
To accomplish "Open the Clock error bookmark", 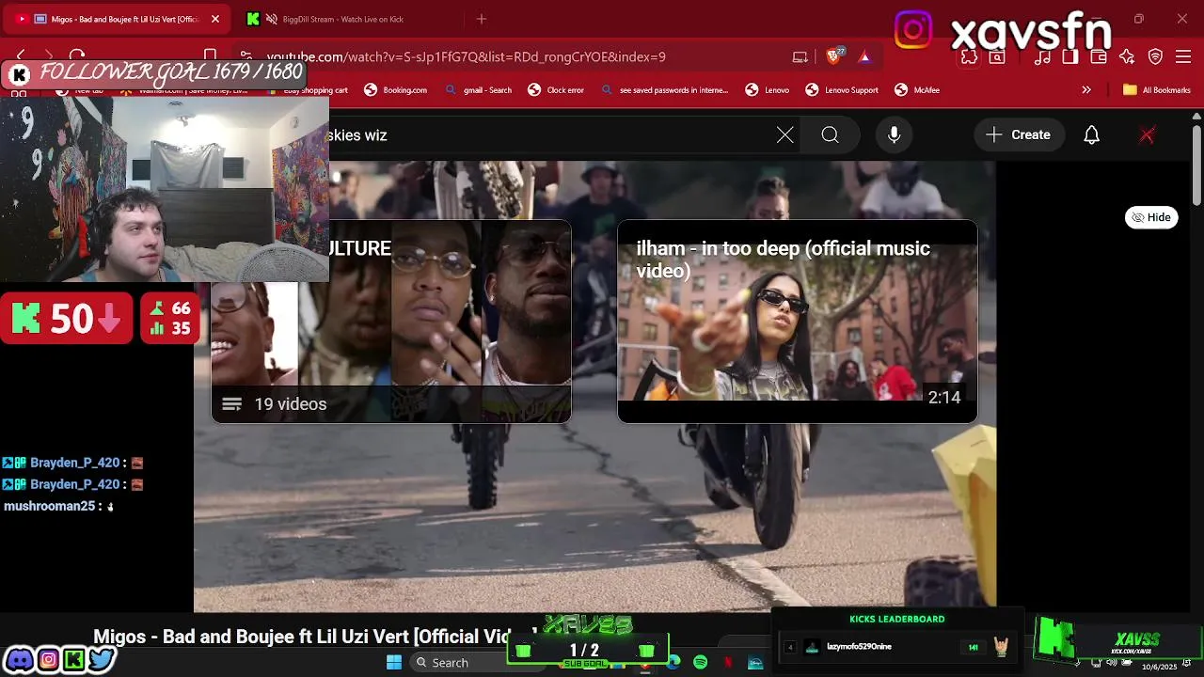I will click(556, 90).
